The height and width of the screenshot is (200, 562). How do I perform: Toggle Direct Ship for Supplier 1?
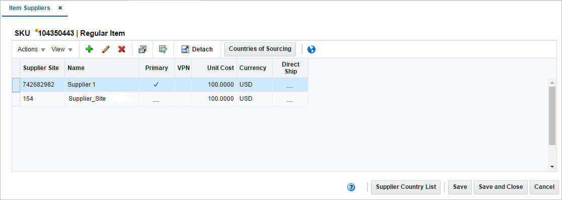pyautogui.click(x=290, y=86)
